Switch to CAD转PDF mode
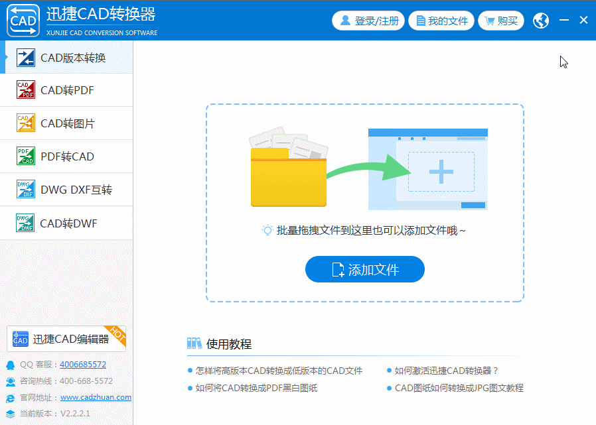The height and width of the screenshot is (425, 596). pos(66,90)
